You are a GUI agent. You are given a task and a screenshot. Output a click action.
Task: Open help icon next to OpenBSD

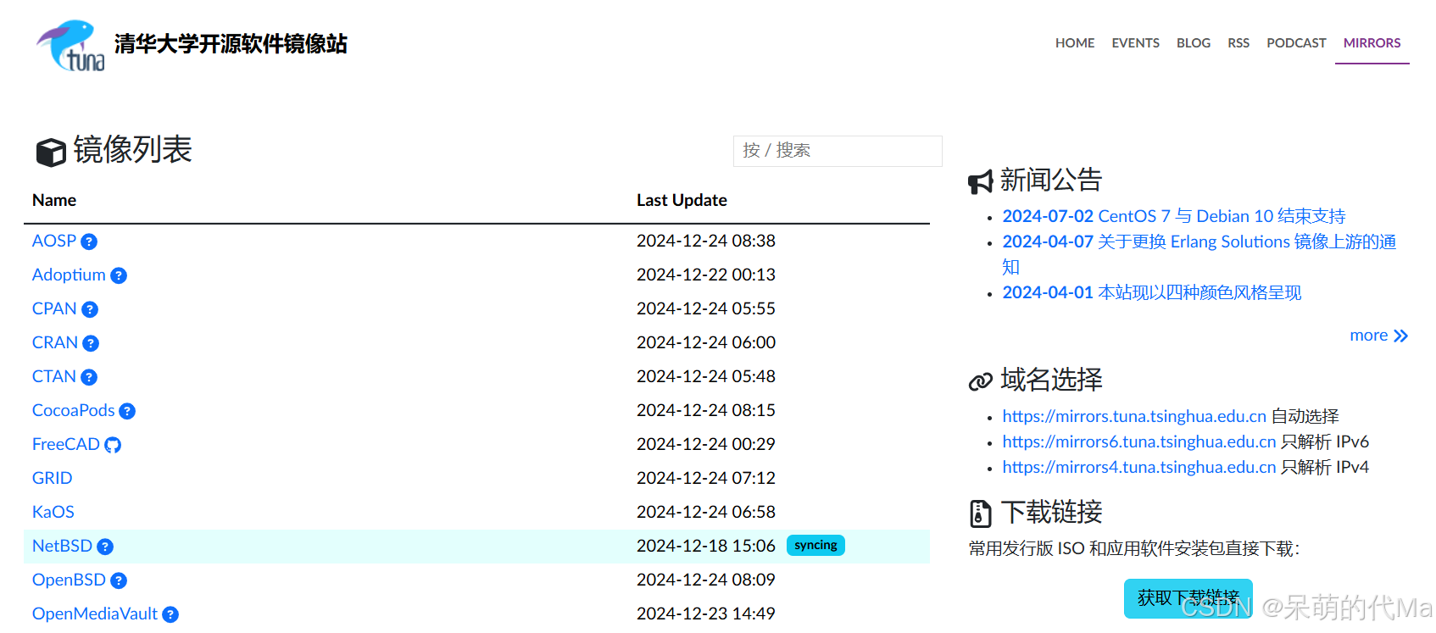(119, 580)
